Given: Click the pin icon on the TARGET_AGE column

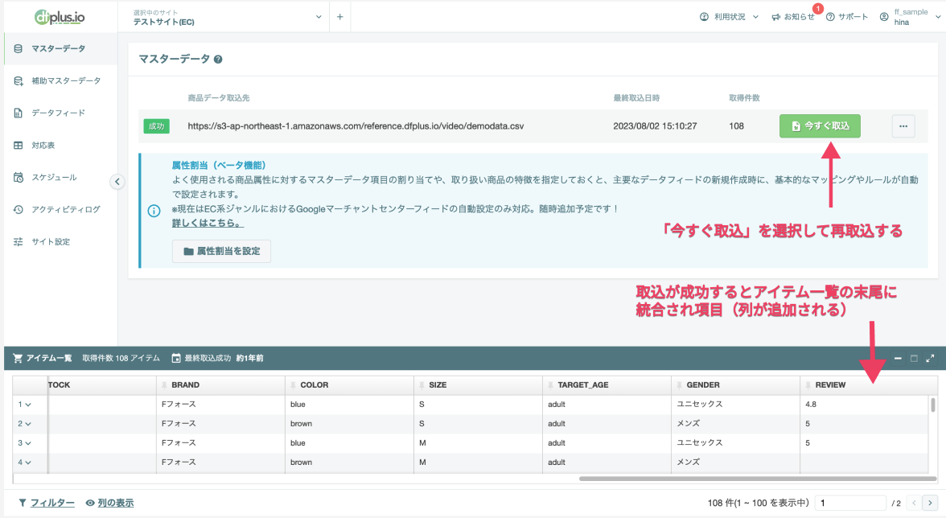Looking at the screenshot, I should tap(551, 384).
